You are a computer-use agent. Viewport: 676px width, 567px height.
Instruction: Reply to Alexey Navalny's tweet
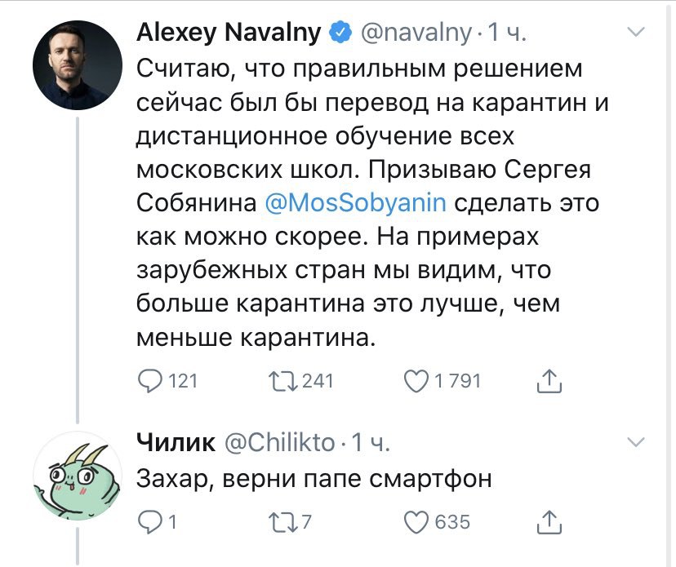coord(150,380)
